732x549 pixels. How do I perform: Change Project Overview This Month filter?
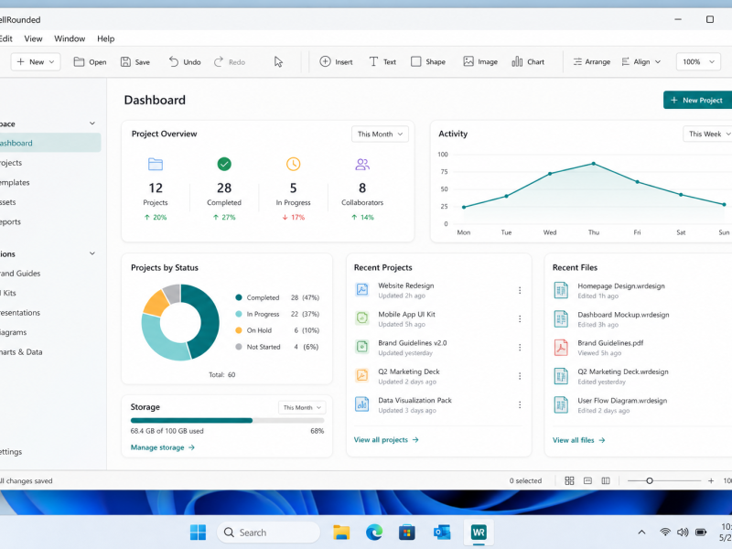coord(380,134)
